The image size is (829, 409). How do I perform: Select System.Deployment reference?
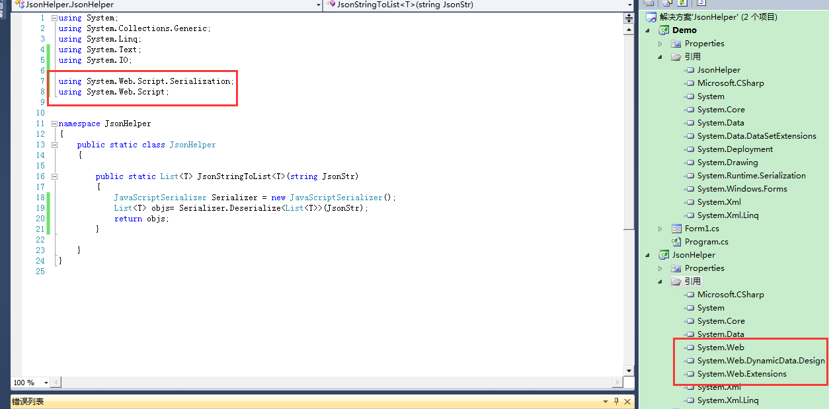[735, 149]
